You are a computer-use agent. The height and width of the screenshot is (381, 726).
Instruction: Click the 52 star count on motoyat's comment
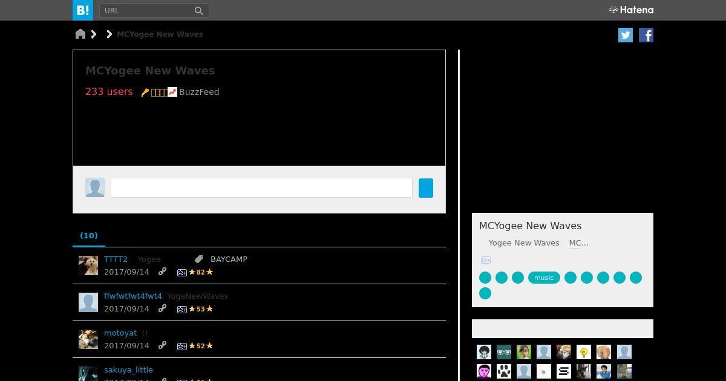[x=201, y=346]
